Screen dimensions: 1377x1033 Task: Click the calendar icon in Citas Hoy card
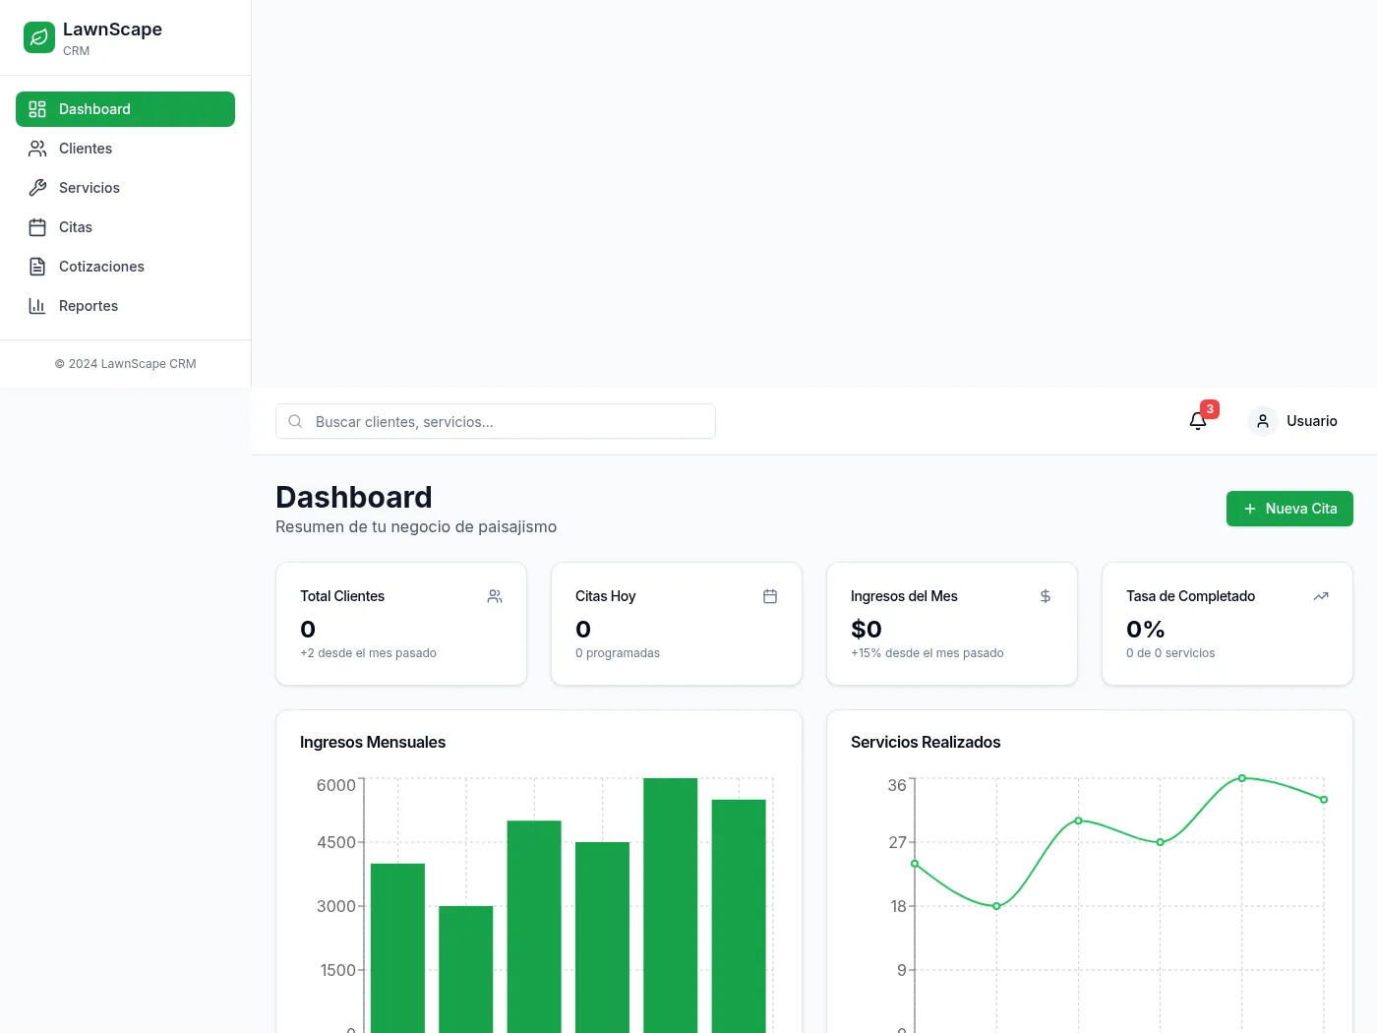click(x=770, y=596)
